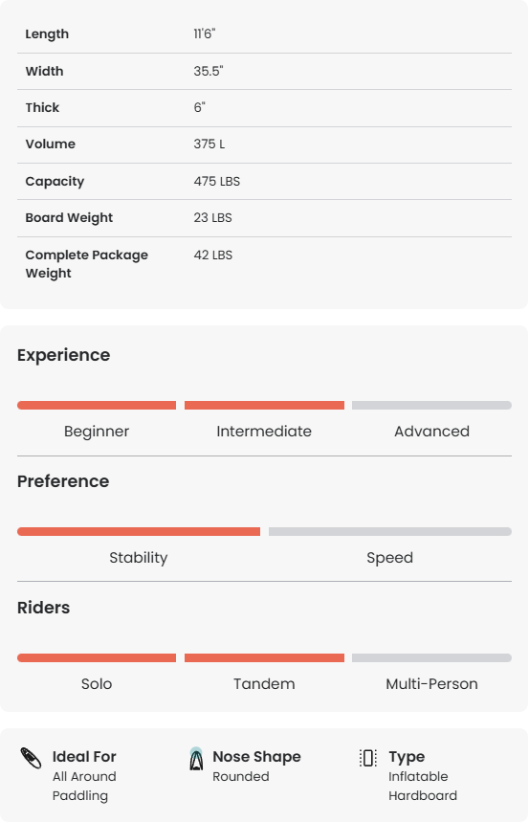Select the Beginner experience bar

click(97, 405)
